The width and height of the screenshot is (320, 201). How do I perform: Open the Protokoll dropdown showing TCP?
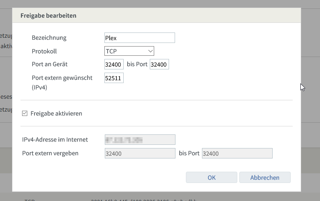click(129, 51)
